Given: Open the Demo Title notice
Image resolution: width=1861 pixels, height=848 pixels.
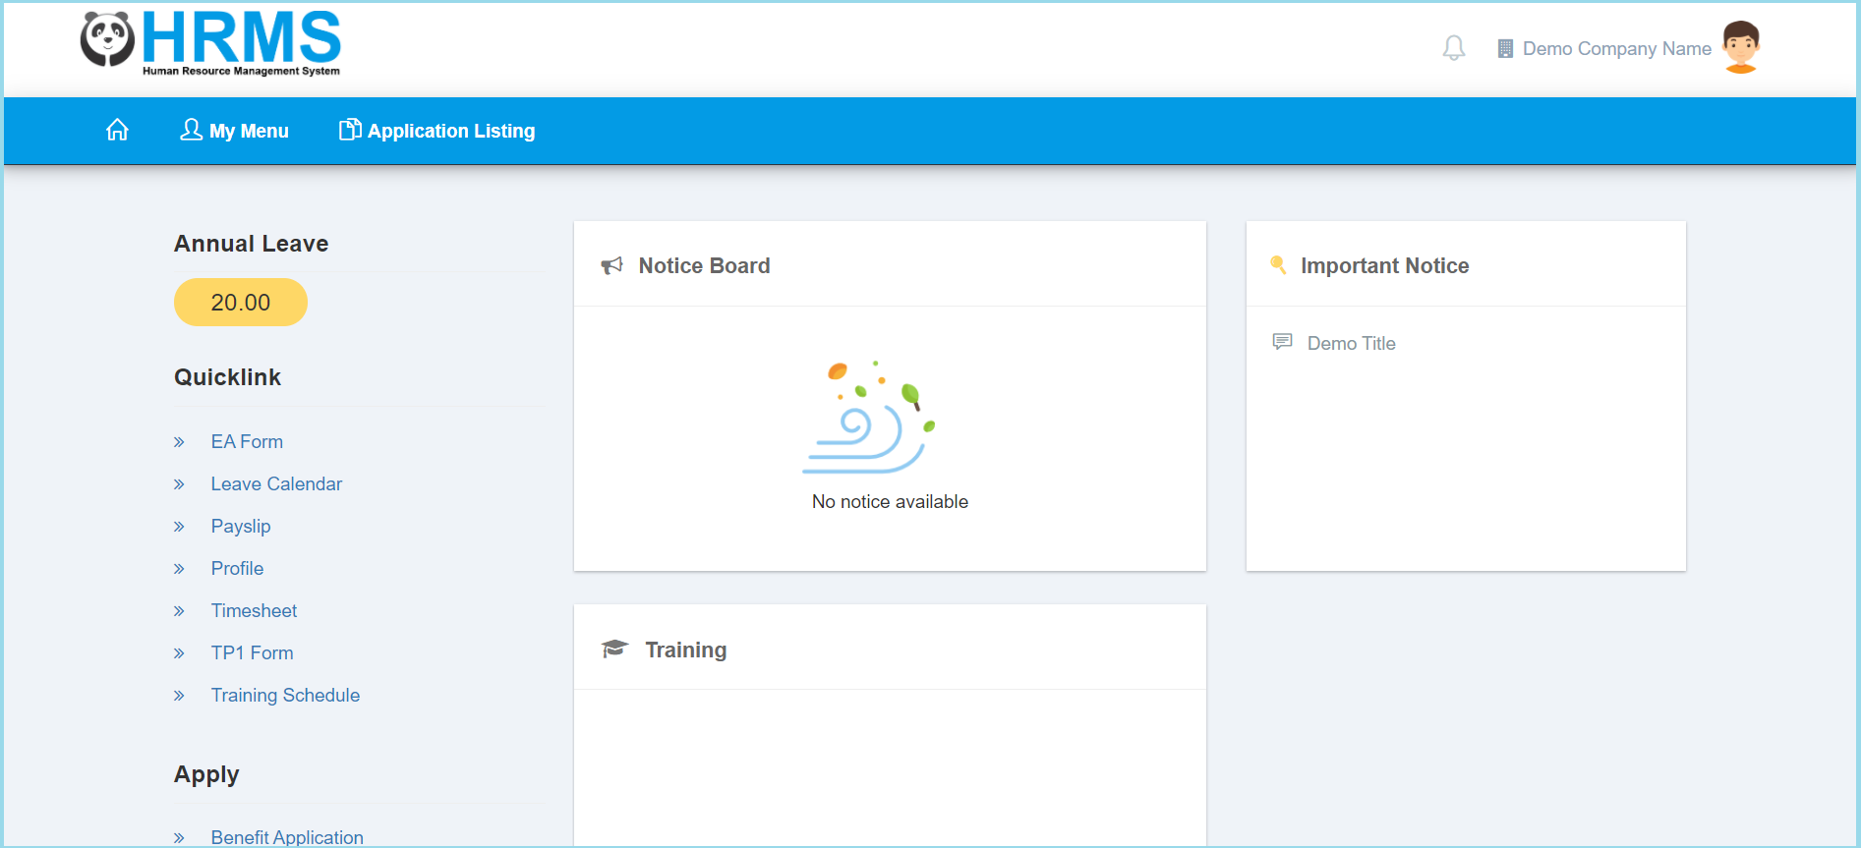Looking at the screenshot, I should (1351, 344).
